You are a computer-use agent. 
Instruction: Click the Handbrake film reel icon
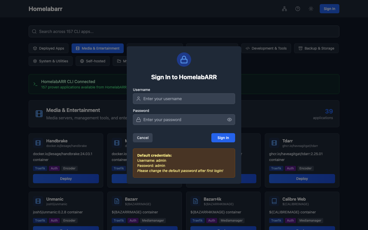pos(38,143)
